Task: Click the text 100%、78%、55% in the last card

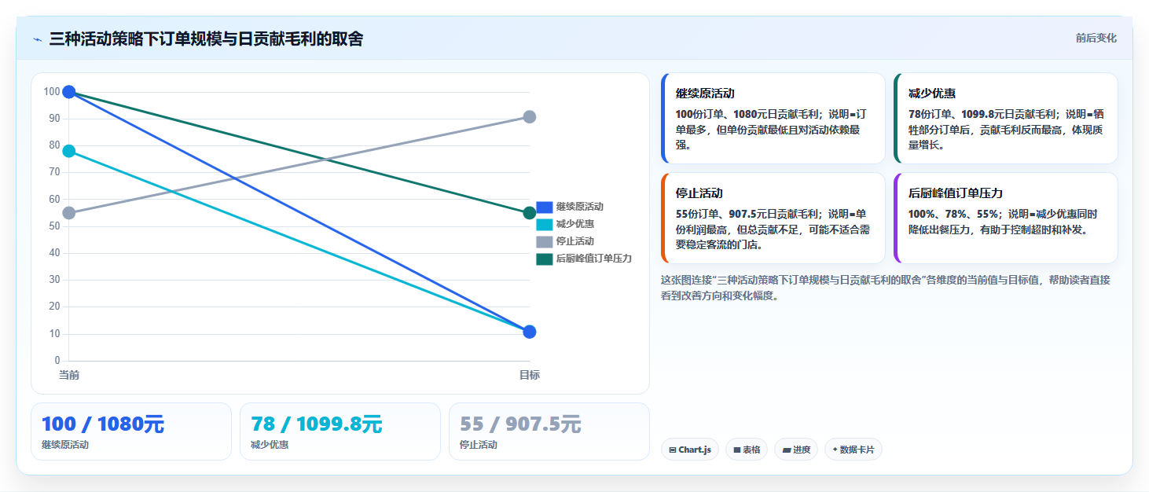Action: (x=954, y=214)
